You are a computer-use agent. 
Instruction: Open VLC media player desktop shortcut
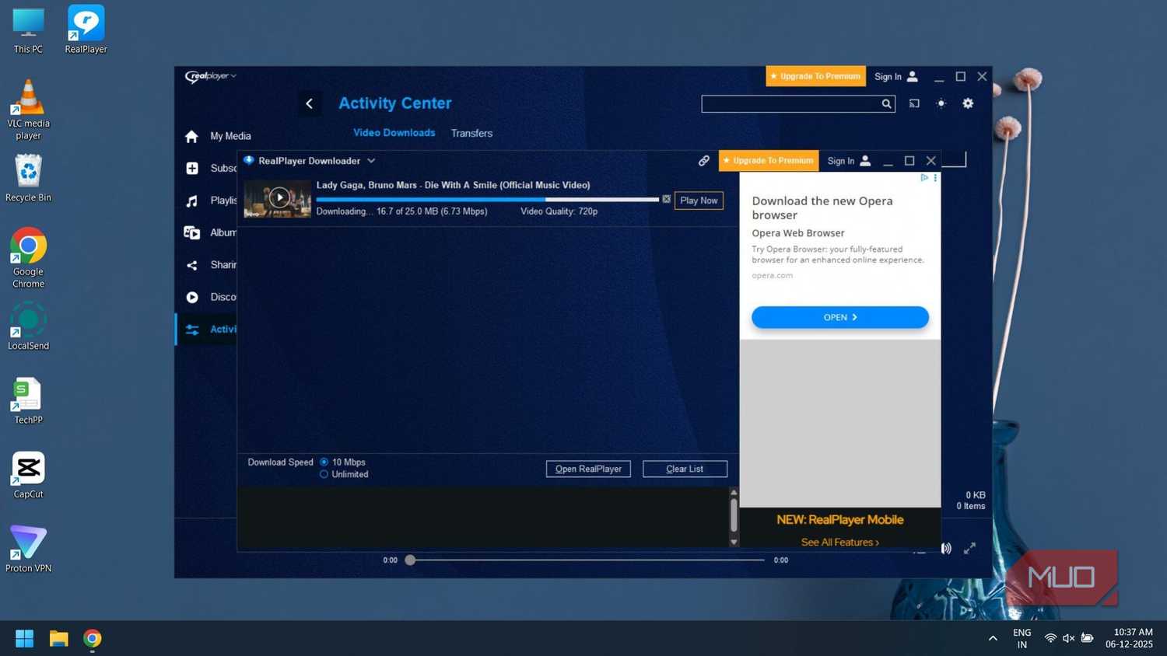click(x=28, y=110)
